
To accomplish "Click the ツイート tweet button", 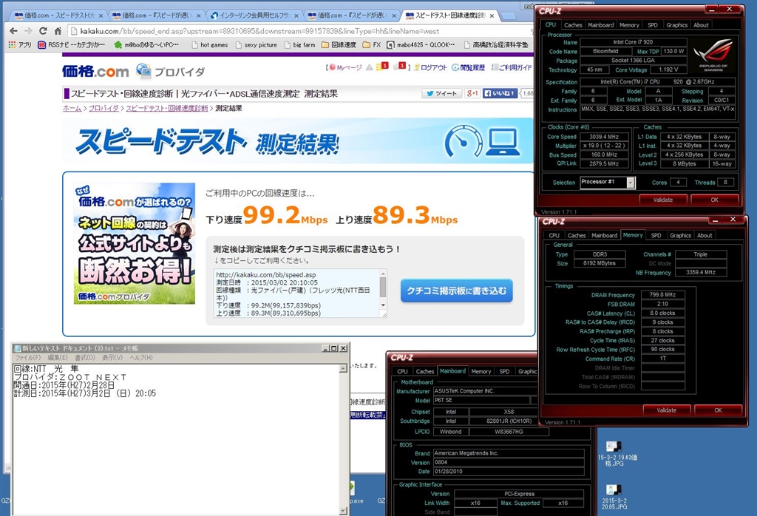I will (x=441, y=93).
